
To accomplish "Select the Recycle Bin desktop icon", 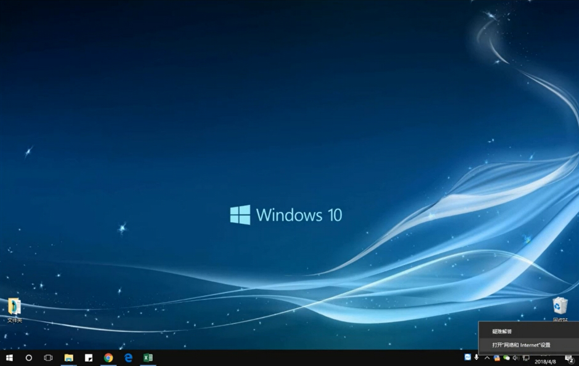I will point(560,309).
